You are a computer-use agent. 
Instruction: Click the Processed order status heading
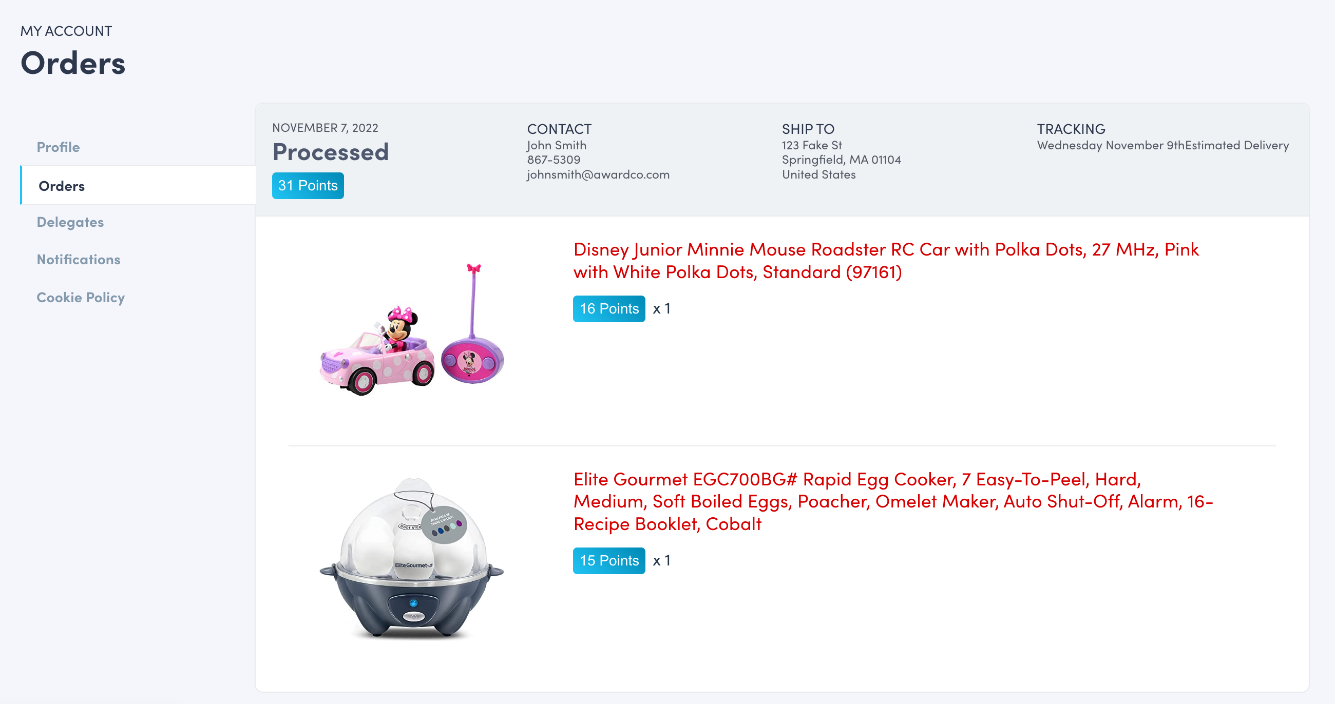331,152
